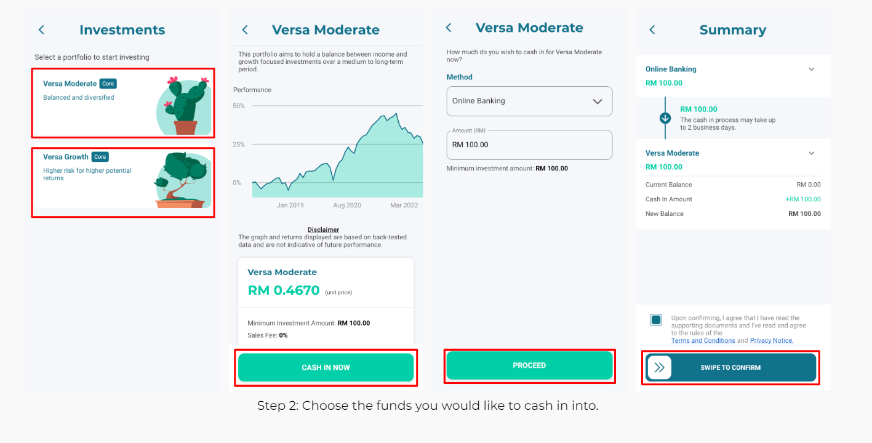872x443 pixels.
Task: Collapse the Versa Moderate summary section
Action: 811,153
